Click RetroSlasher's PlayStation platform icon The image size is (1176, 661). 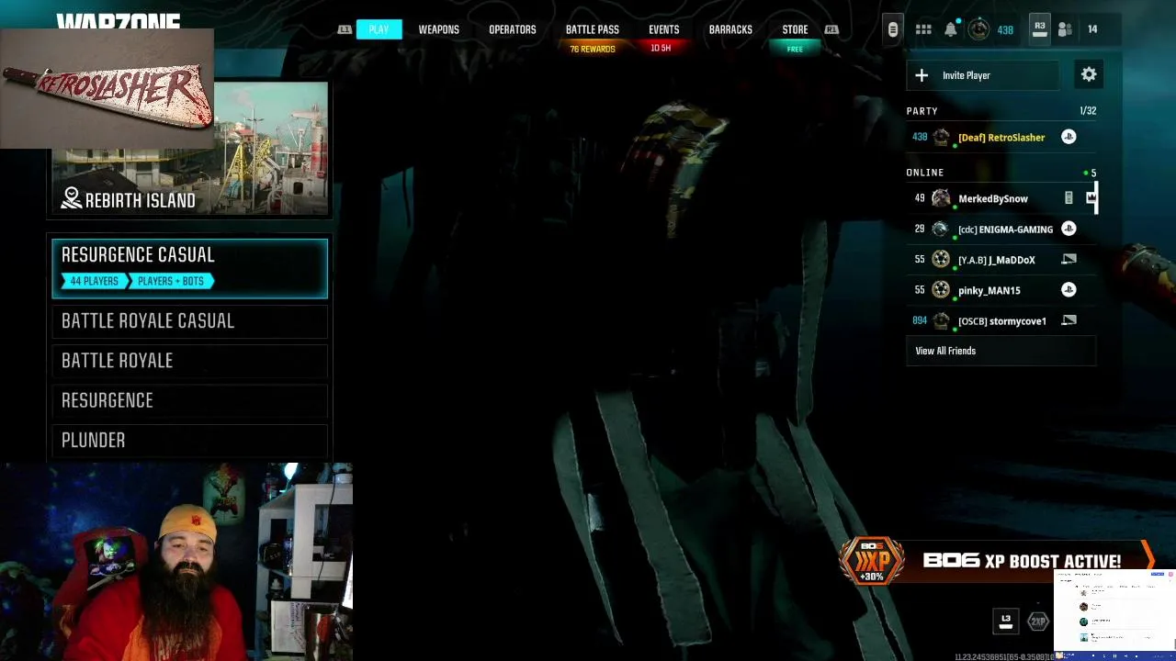[x=1069, y=137]
